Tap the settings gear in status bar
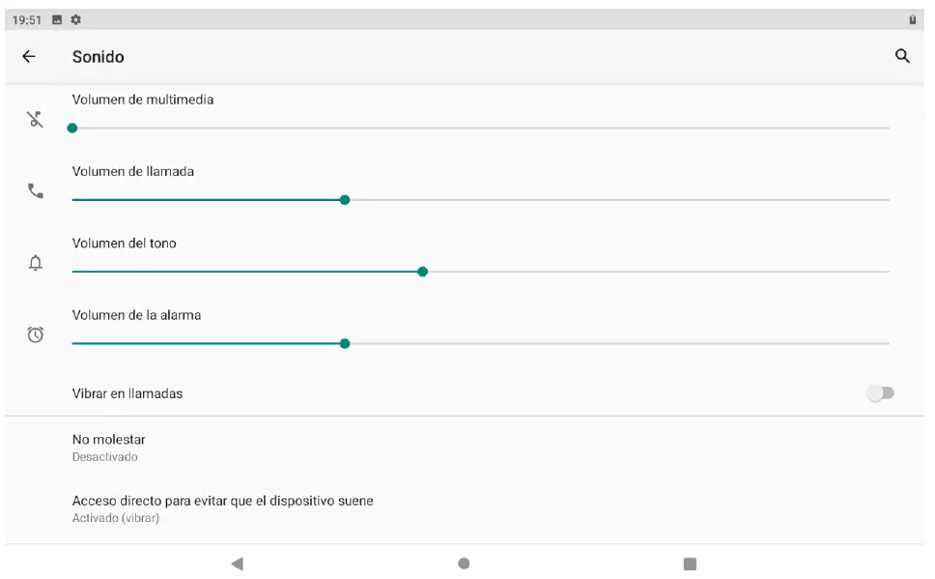 (76, 19)
